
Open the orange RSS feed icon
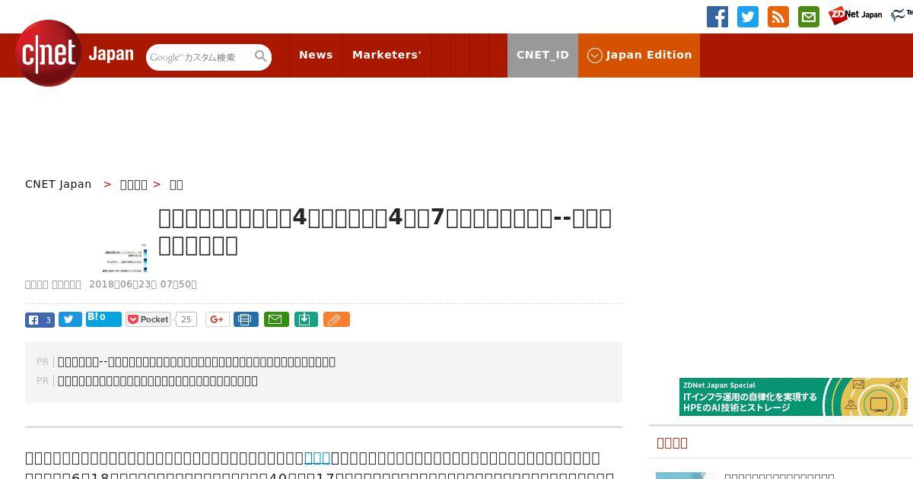pos(778,17)
